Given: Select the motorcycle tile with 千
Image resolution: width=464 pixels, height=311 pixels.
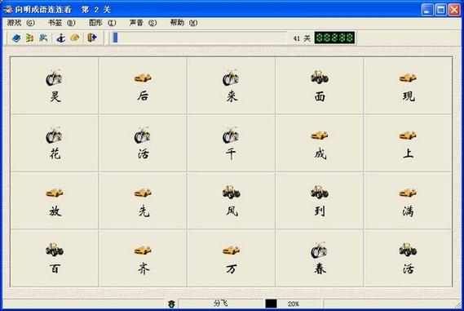Looking at the screenshot, I should [x=231, y=143].
